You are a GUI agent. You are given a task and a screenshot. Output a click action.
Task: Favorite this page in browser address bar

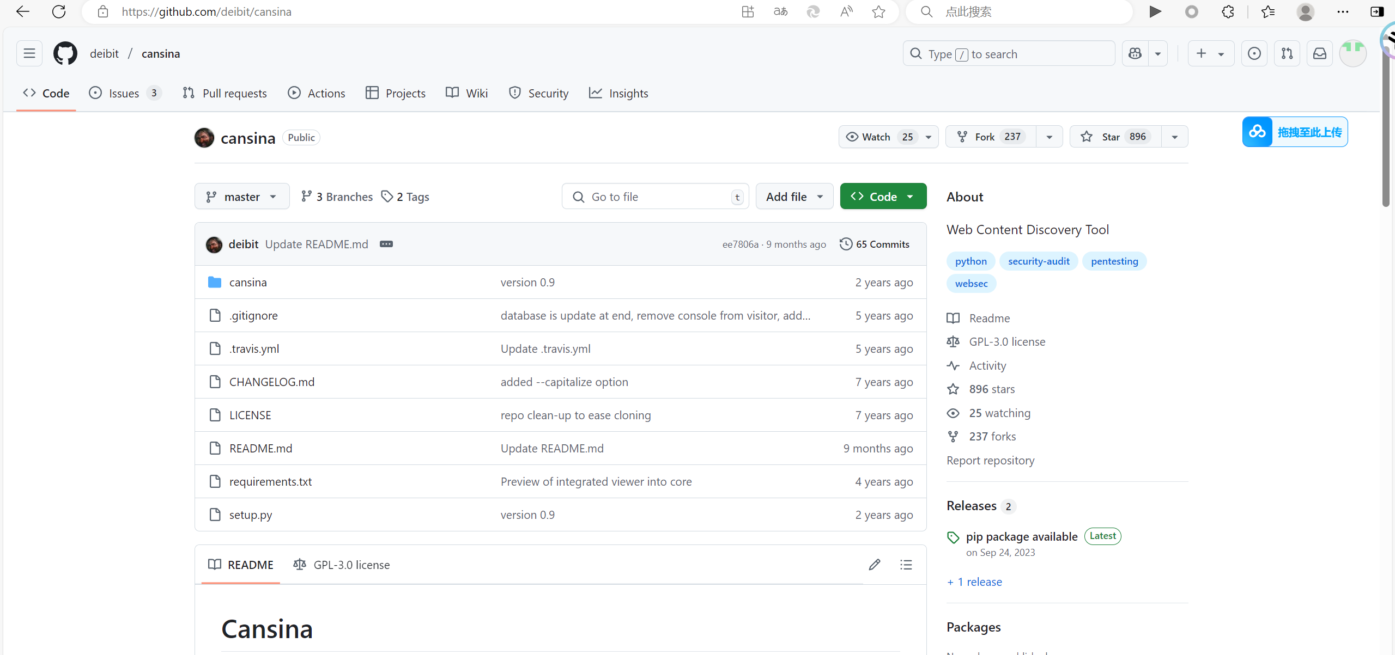(878, 12)
